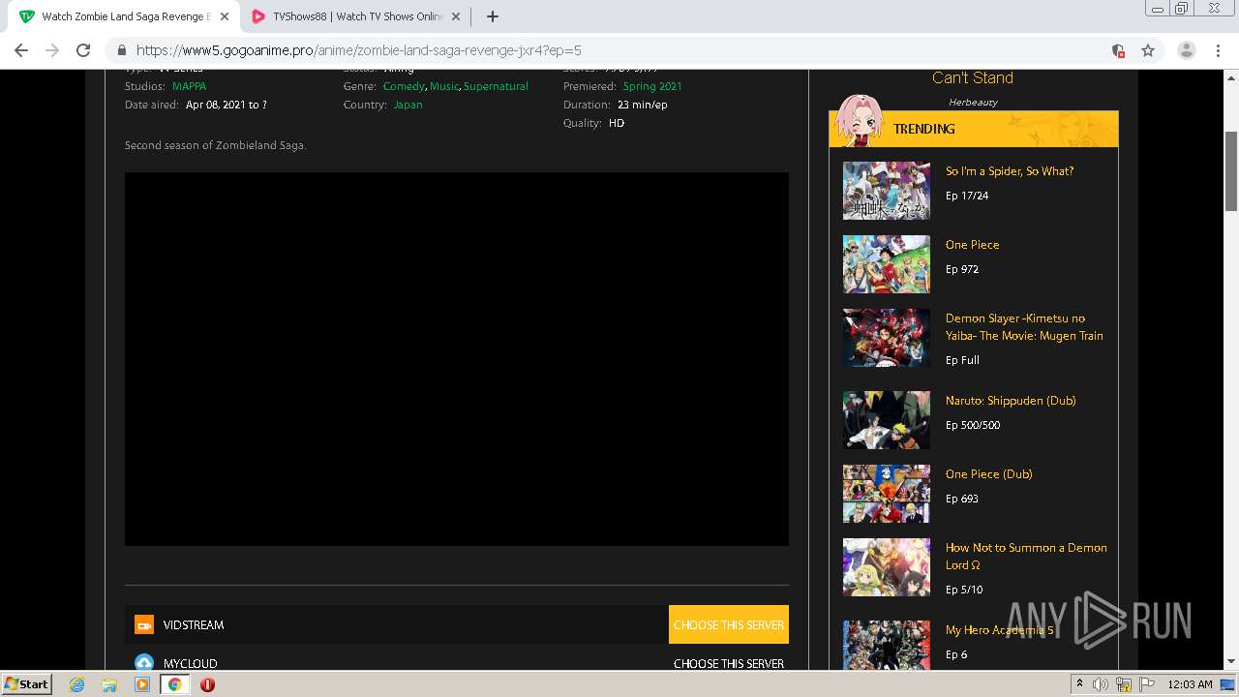Screen dimensions: 1239x697
Task: Open the volume speaker tray icon
Action: pyautogui.click(x=1101, y=684)
